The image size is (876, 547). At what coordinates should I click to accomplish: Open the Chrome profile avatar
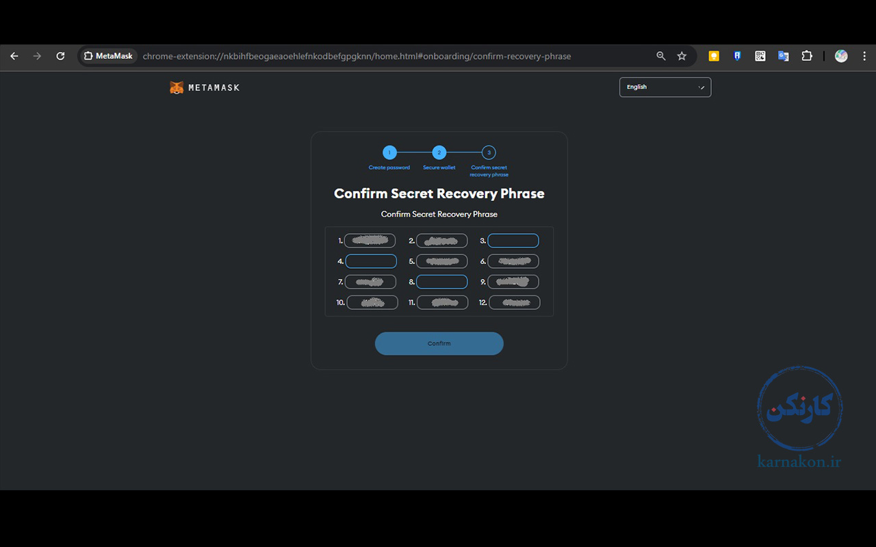click(x=841, y=56)
